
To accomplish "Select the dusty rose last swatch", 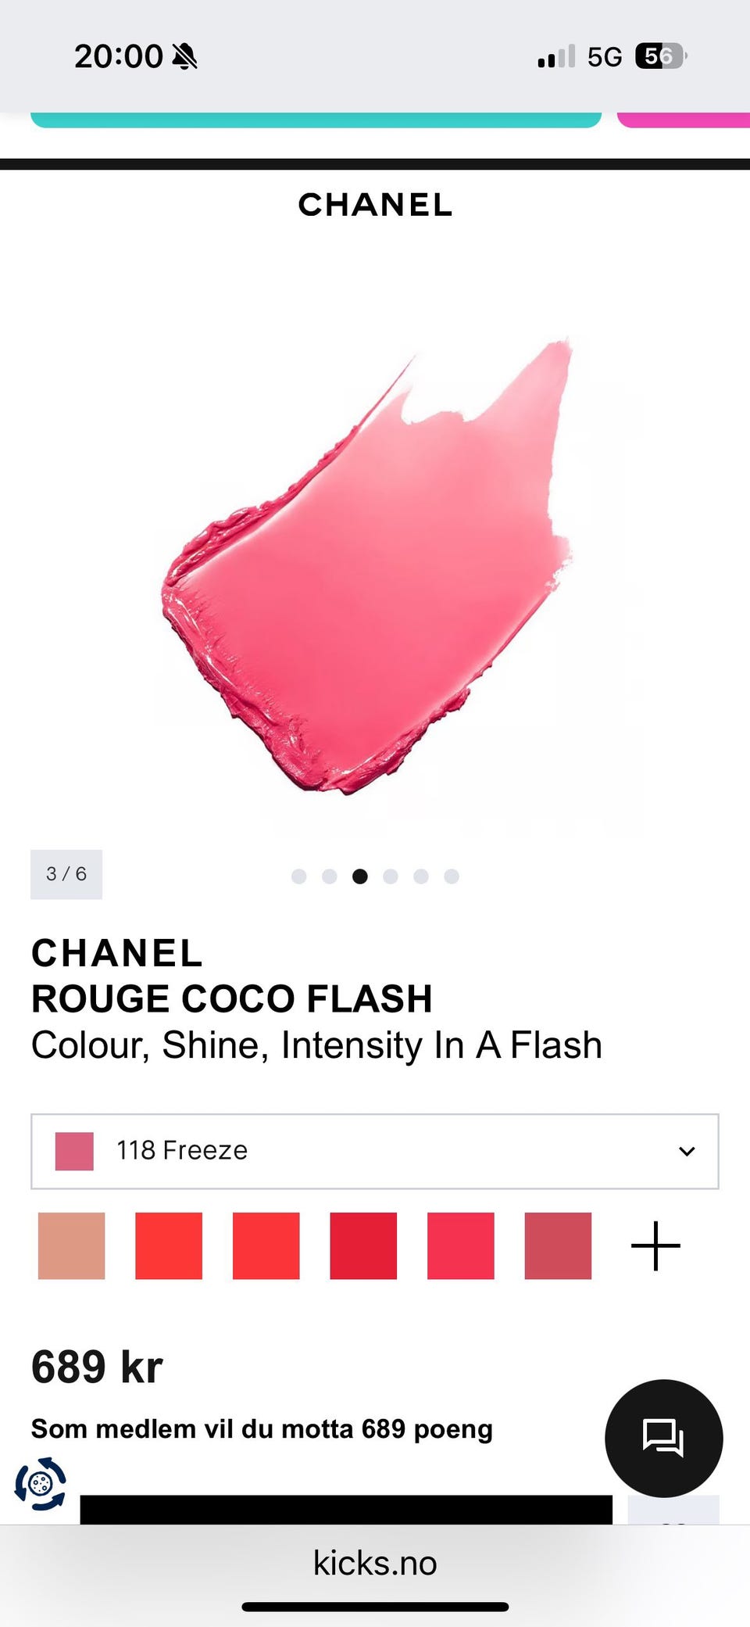I will pos(558,1245).
